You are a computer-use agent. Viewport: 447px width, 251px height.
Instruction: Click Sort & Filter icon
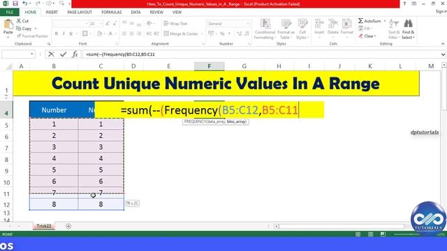(x=394, y=29)
